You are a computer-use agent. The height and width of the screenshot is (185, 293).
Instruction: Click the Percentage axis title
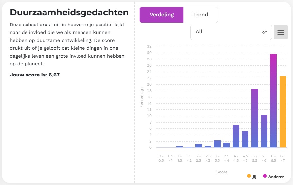[142, 97]
